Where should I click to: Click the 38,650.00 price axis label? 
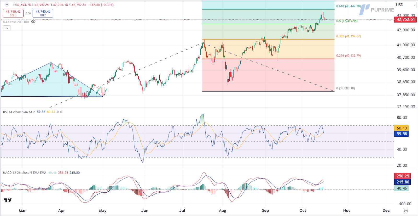coord(406,82)
